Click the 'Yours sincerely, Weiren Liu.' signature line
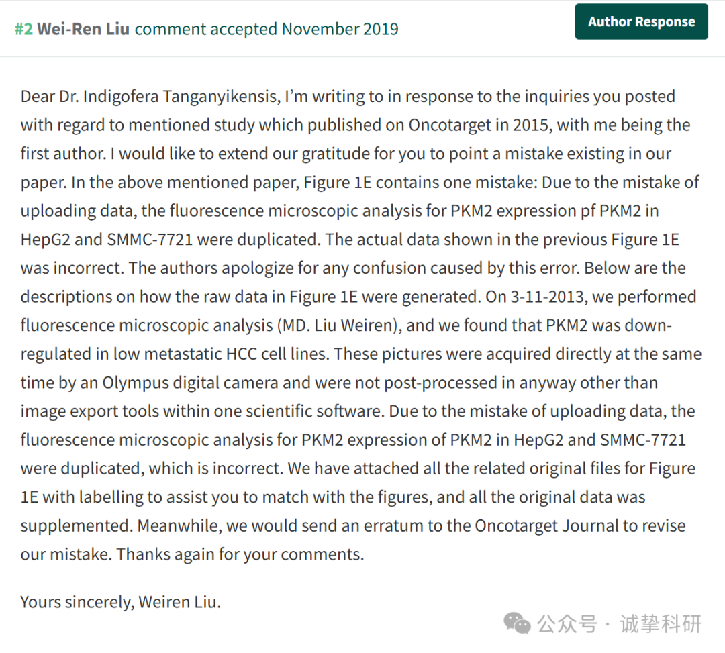 click(121, 602)
